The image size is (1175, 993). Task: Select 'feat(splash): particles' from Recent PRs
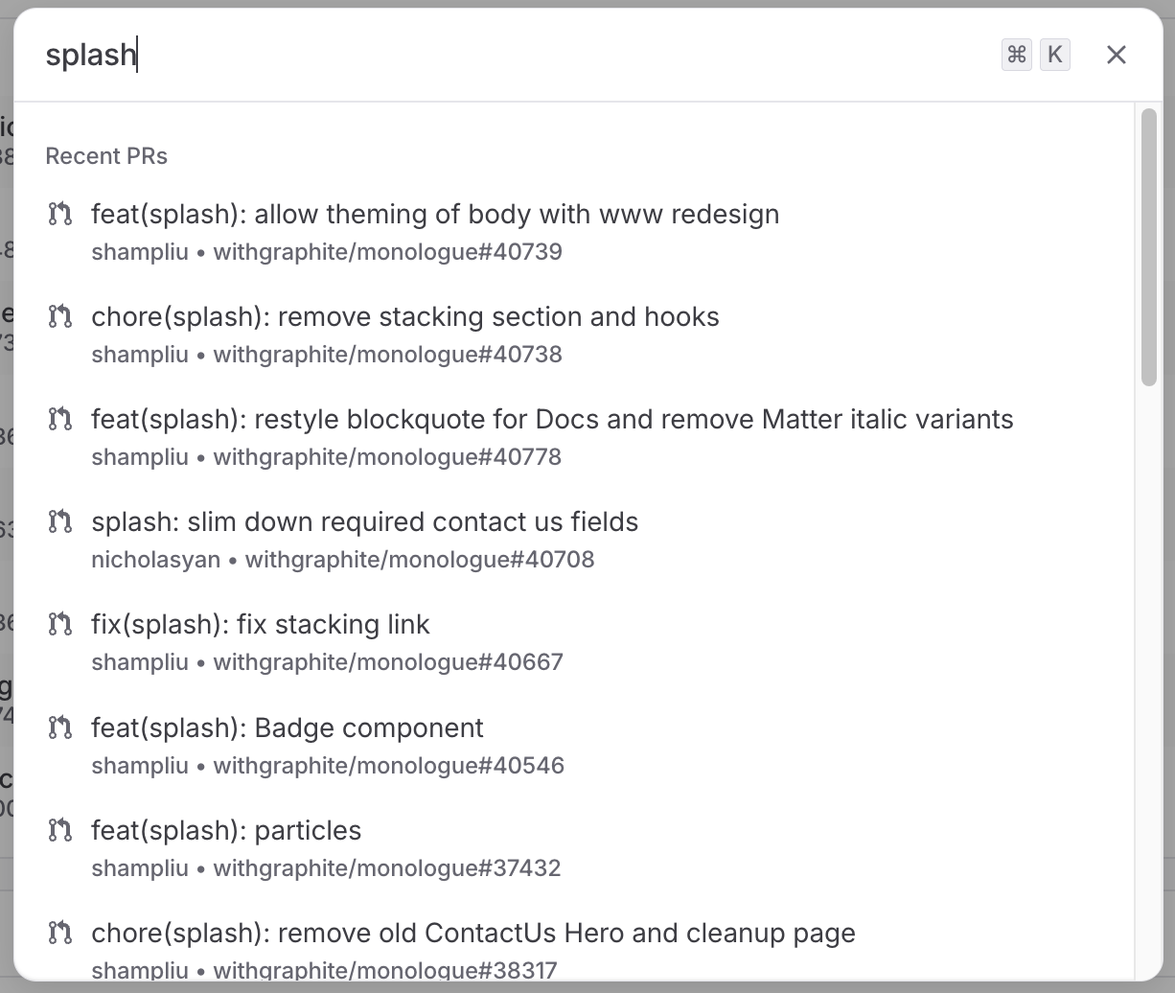[226, 830]
